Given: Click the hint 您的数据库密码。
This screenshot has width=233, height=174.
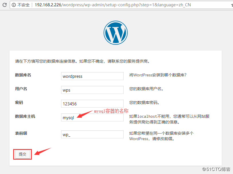Looking at the screenshot, I should coord(144,103).
